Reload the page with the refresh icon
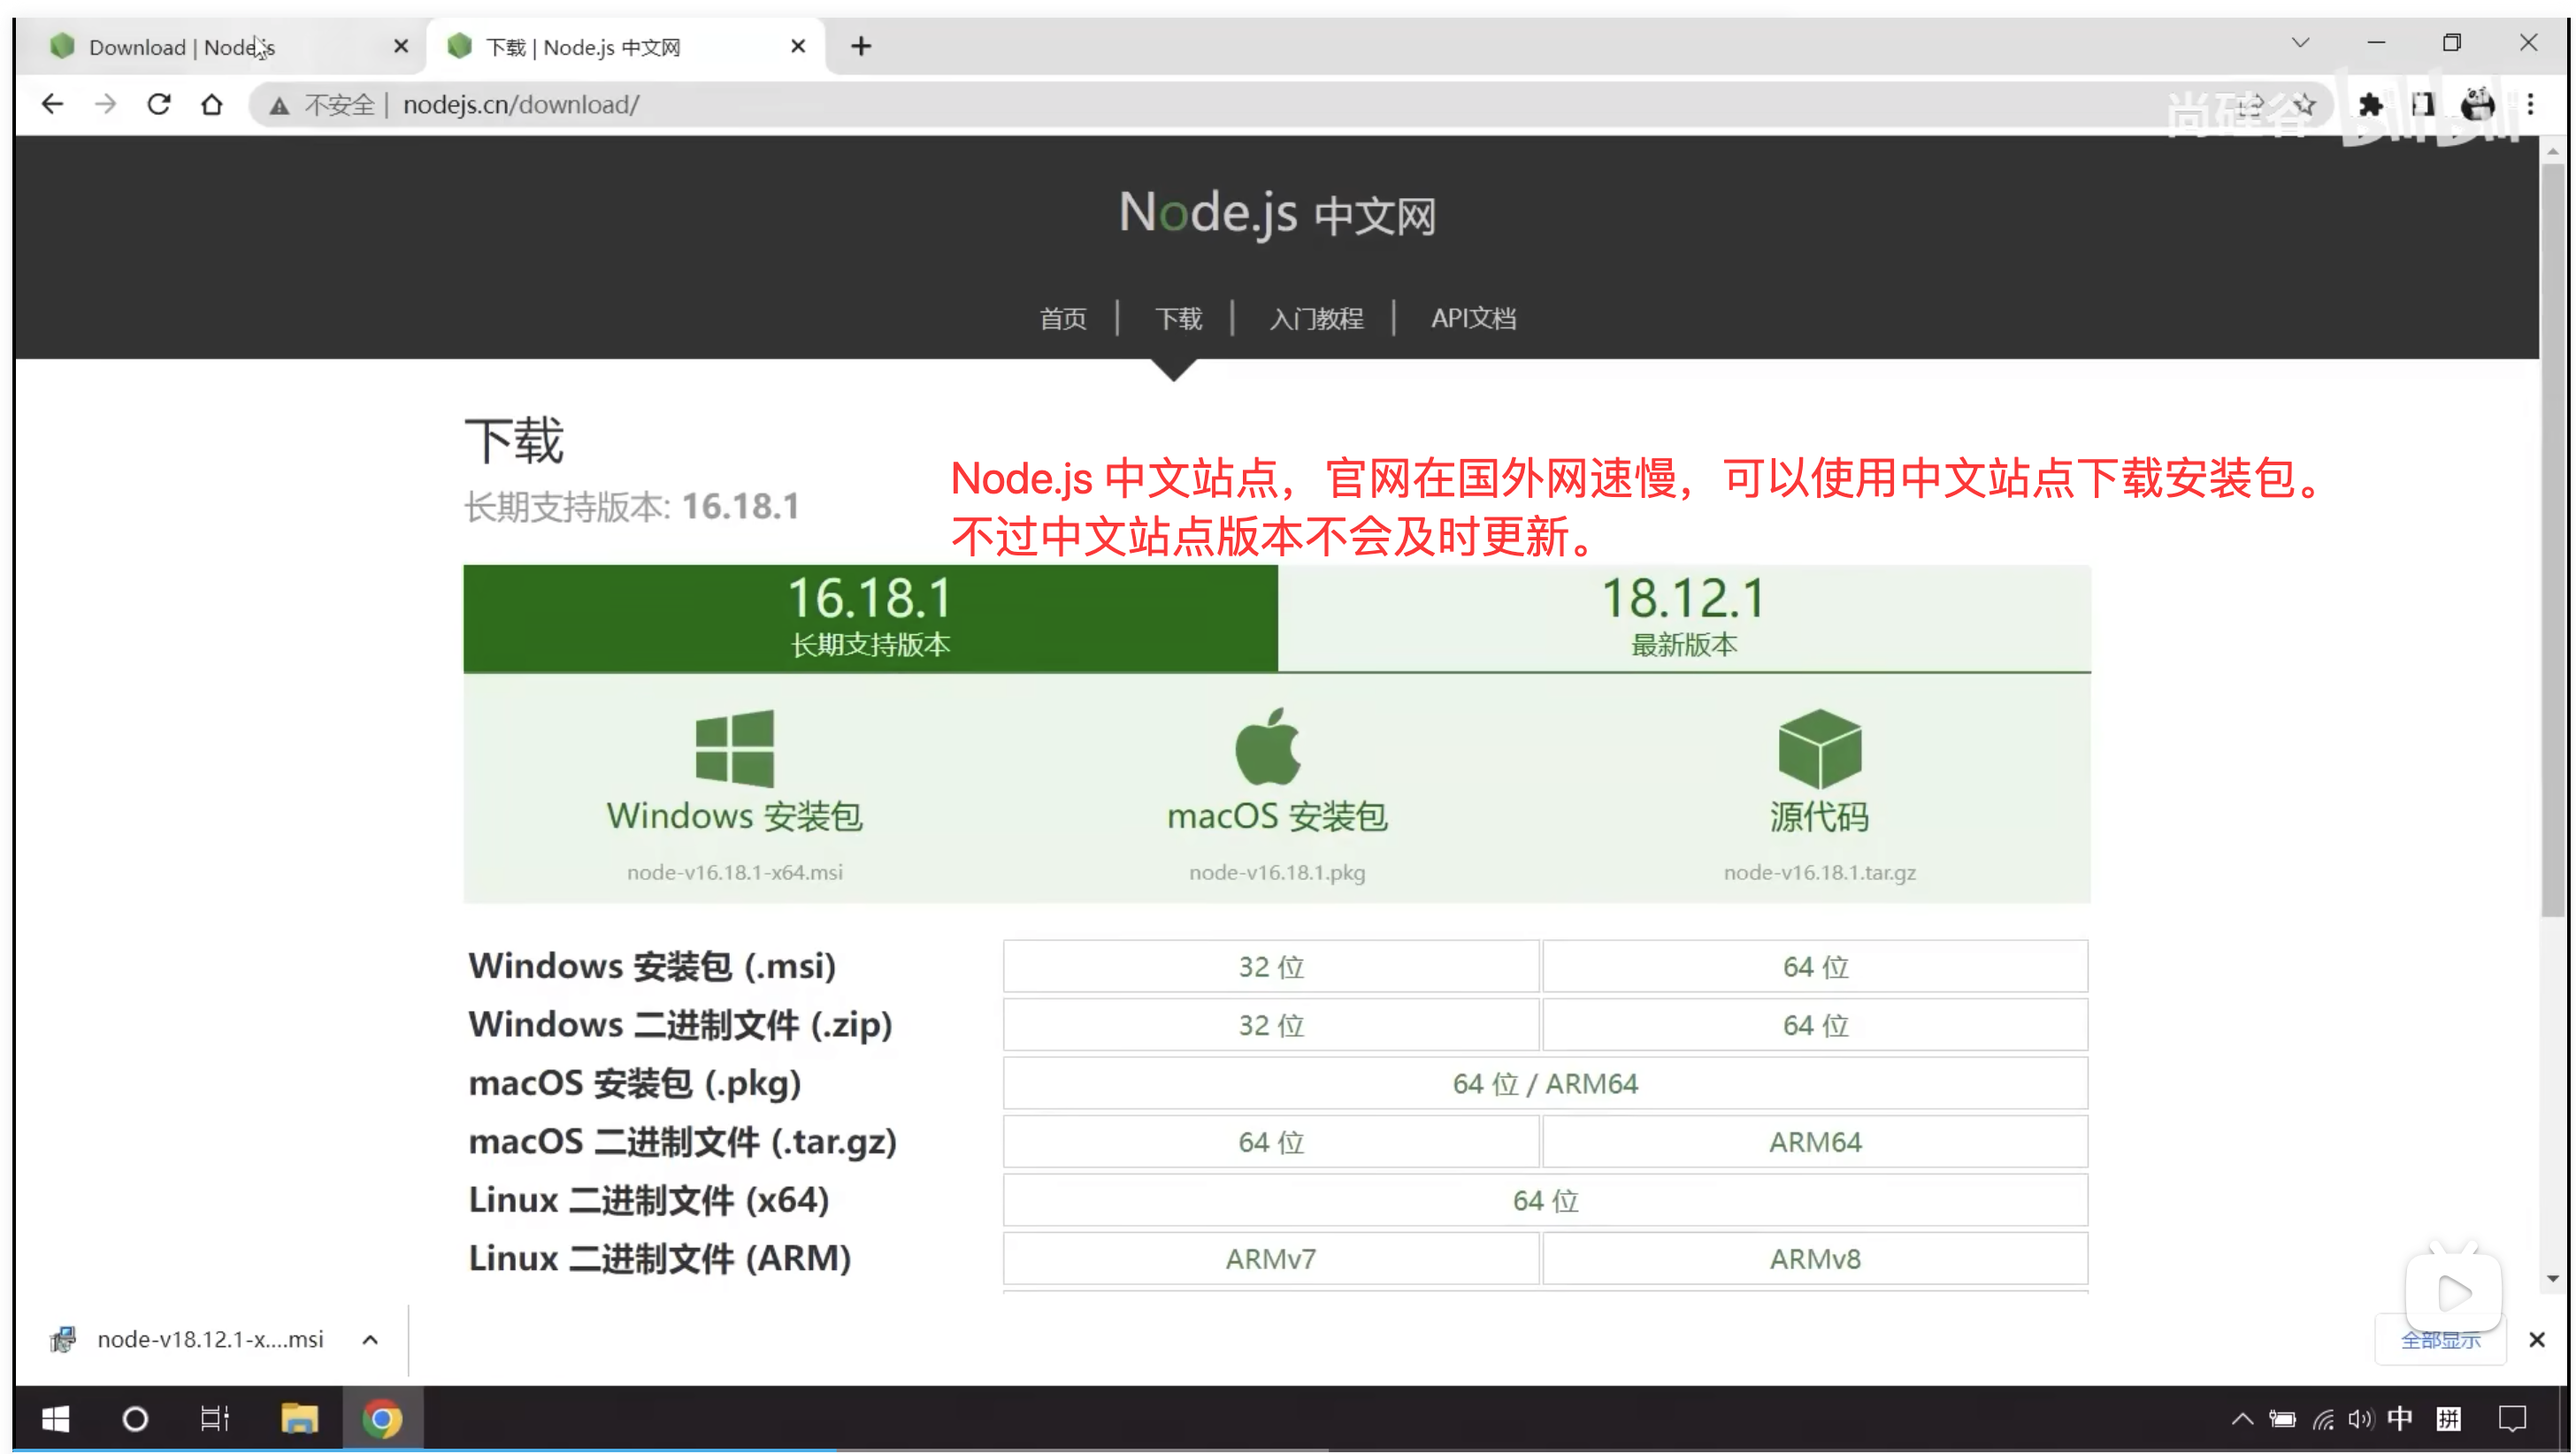 click(158, 104)
